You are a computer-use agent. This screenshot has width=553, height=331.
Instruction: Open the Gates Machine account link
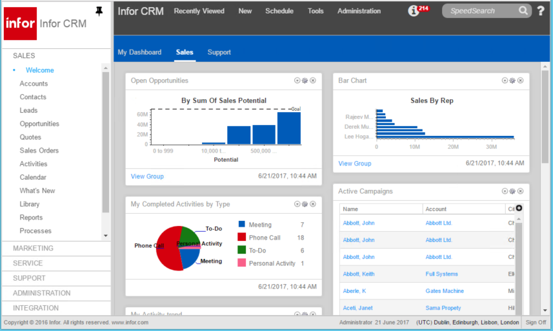pos(445,291)
